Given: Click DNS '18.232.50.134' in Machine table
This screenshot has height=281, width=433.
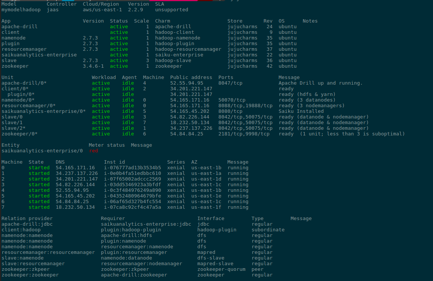Looking at the screenshot, I should (x=75, y=207).
